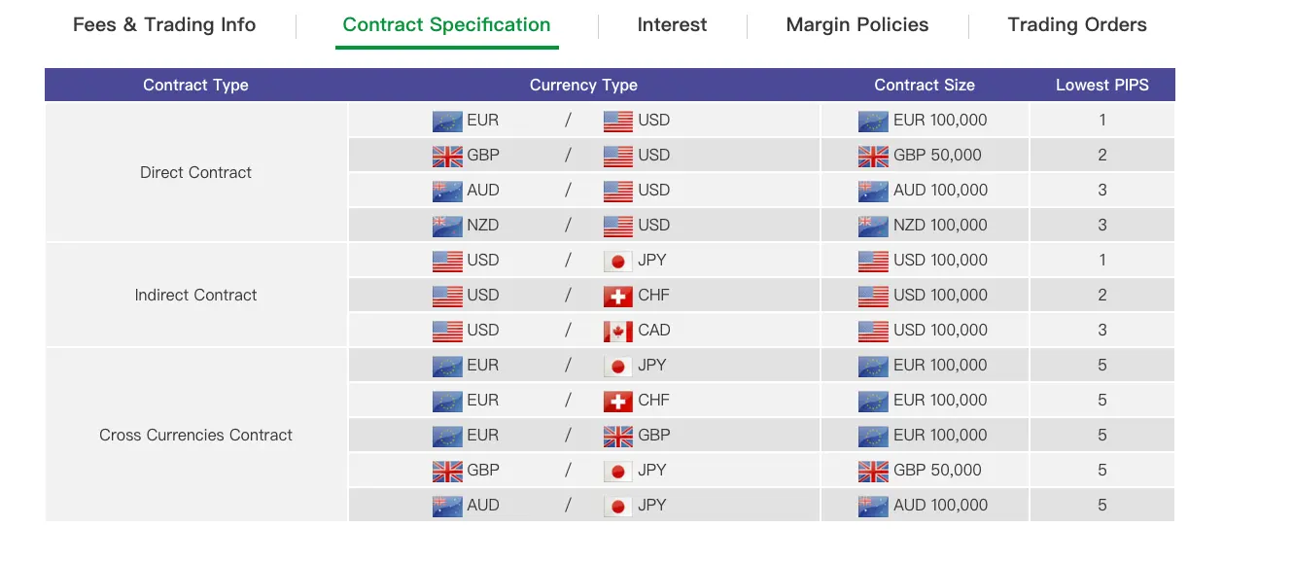Click the GBP flag in GBP/USD currency pair
This screenshot has height=562, width=1293.
click(x=447, y=156)
